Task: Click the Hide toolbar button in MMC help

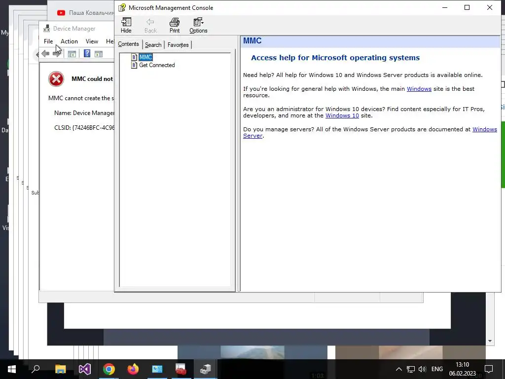Action: [x=126, y=26]
